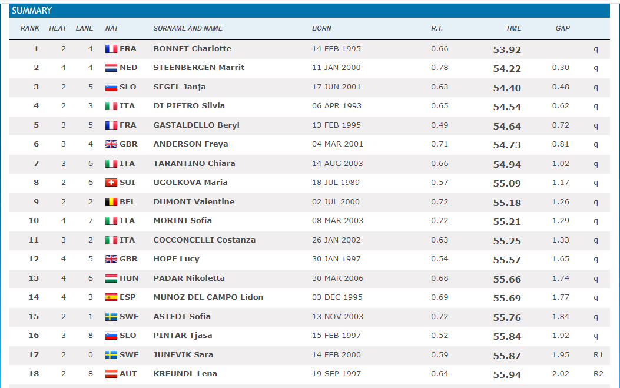Click the Austrian flag next to KREUNDL Lena
The width and height of the screenshot is (620, 388).
(111, 374)
